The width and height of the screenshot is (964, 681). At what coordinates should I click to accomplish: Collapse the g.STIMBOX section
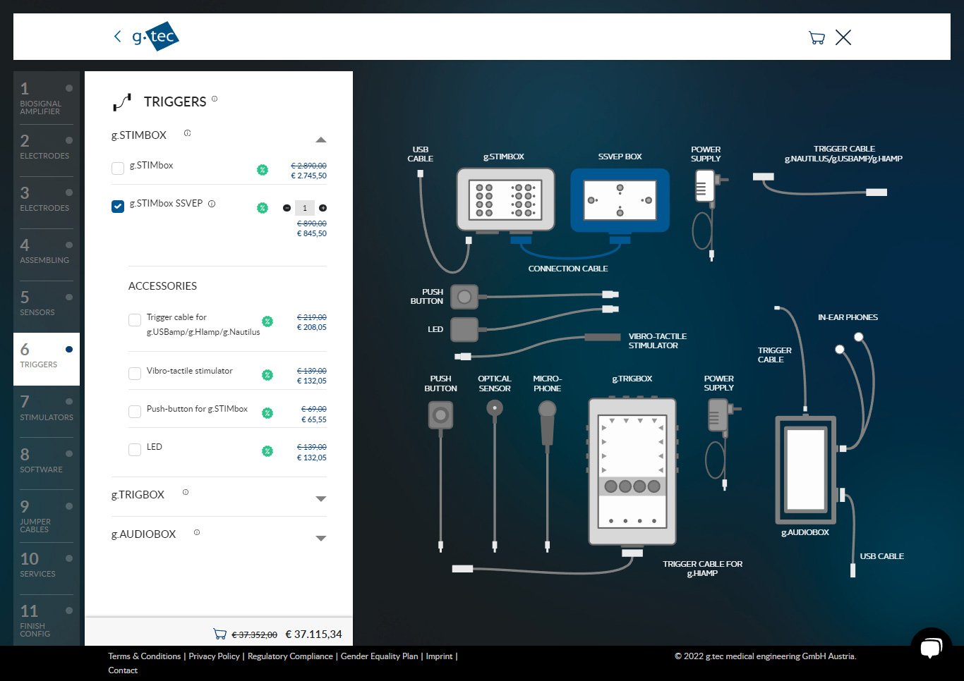tap(320, 140)
